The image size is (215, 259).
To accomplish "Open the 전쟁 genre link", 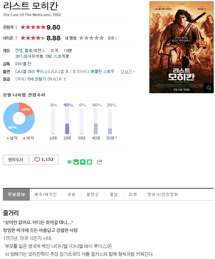I will [19, 50].
